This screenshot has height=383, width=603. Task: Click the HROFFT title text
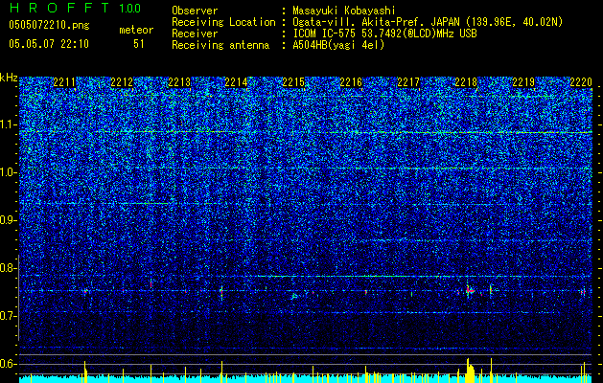click(x=59, y=8)
